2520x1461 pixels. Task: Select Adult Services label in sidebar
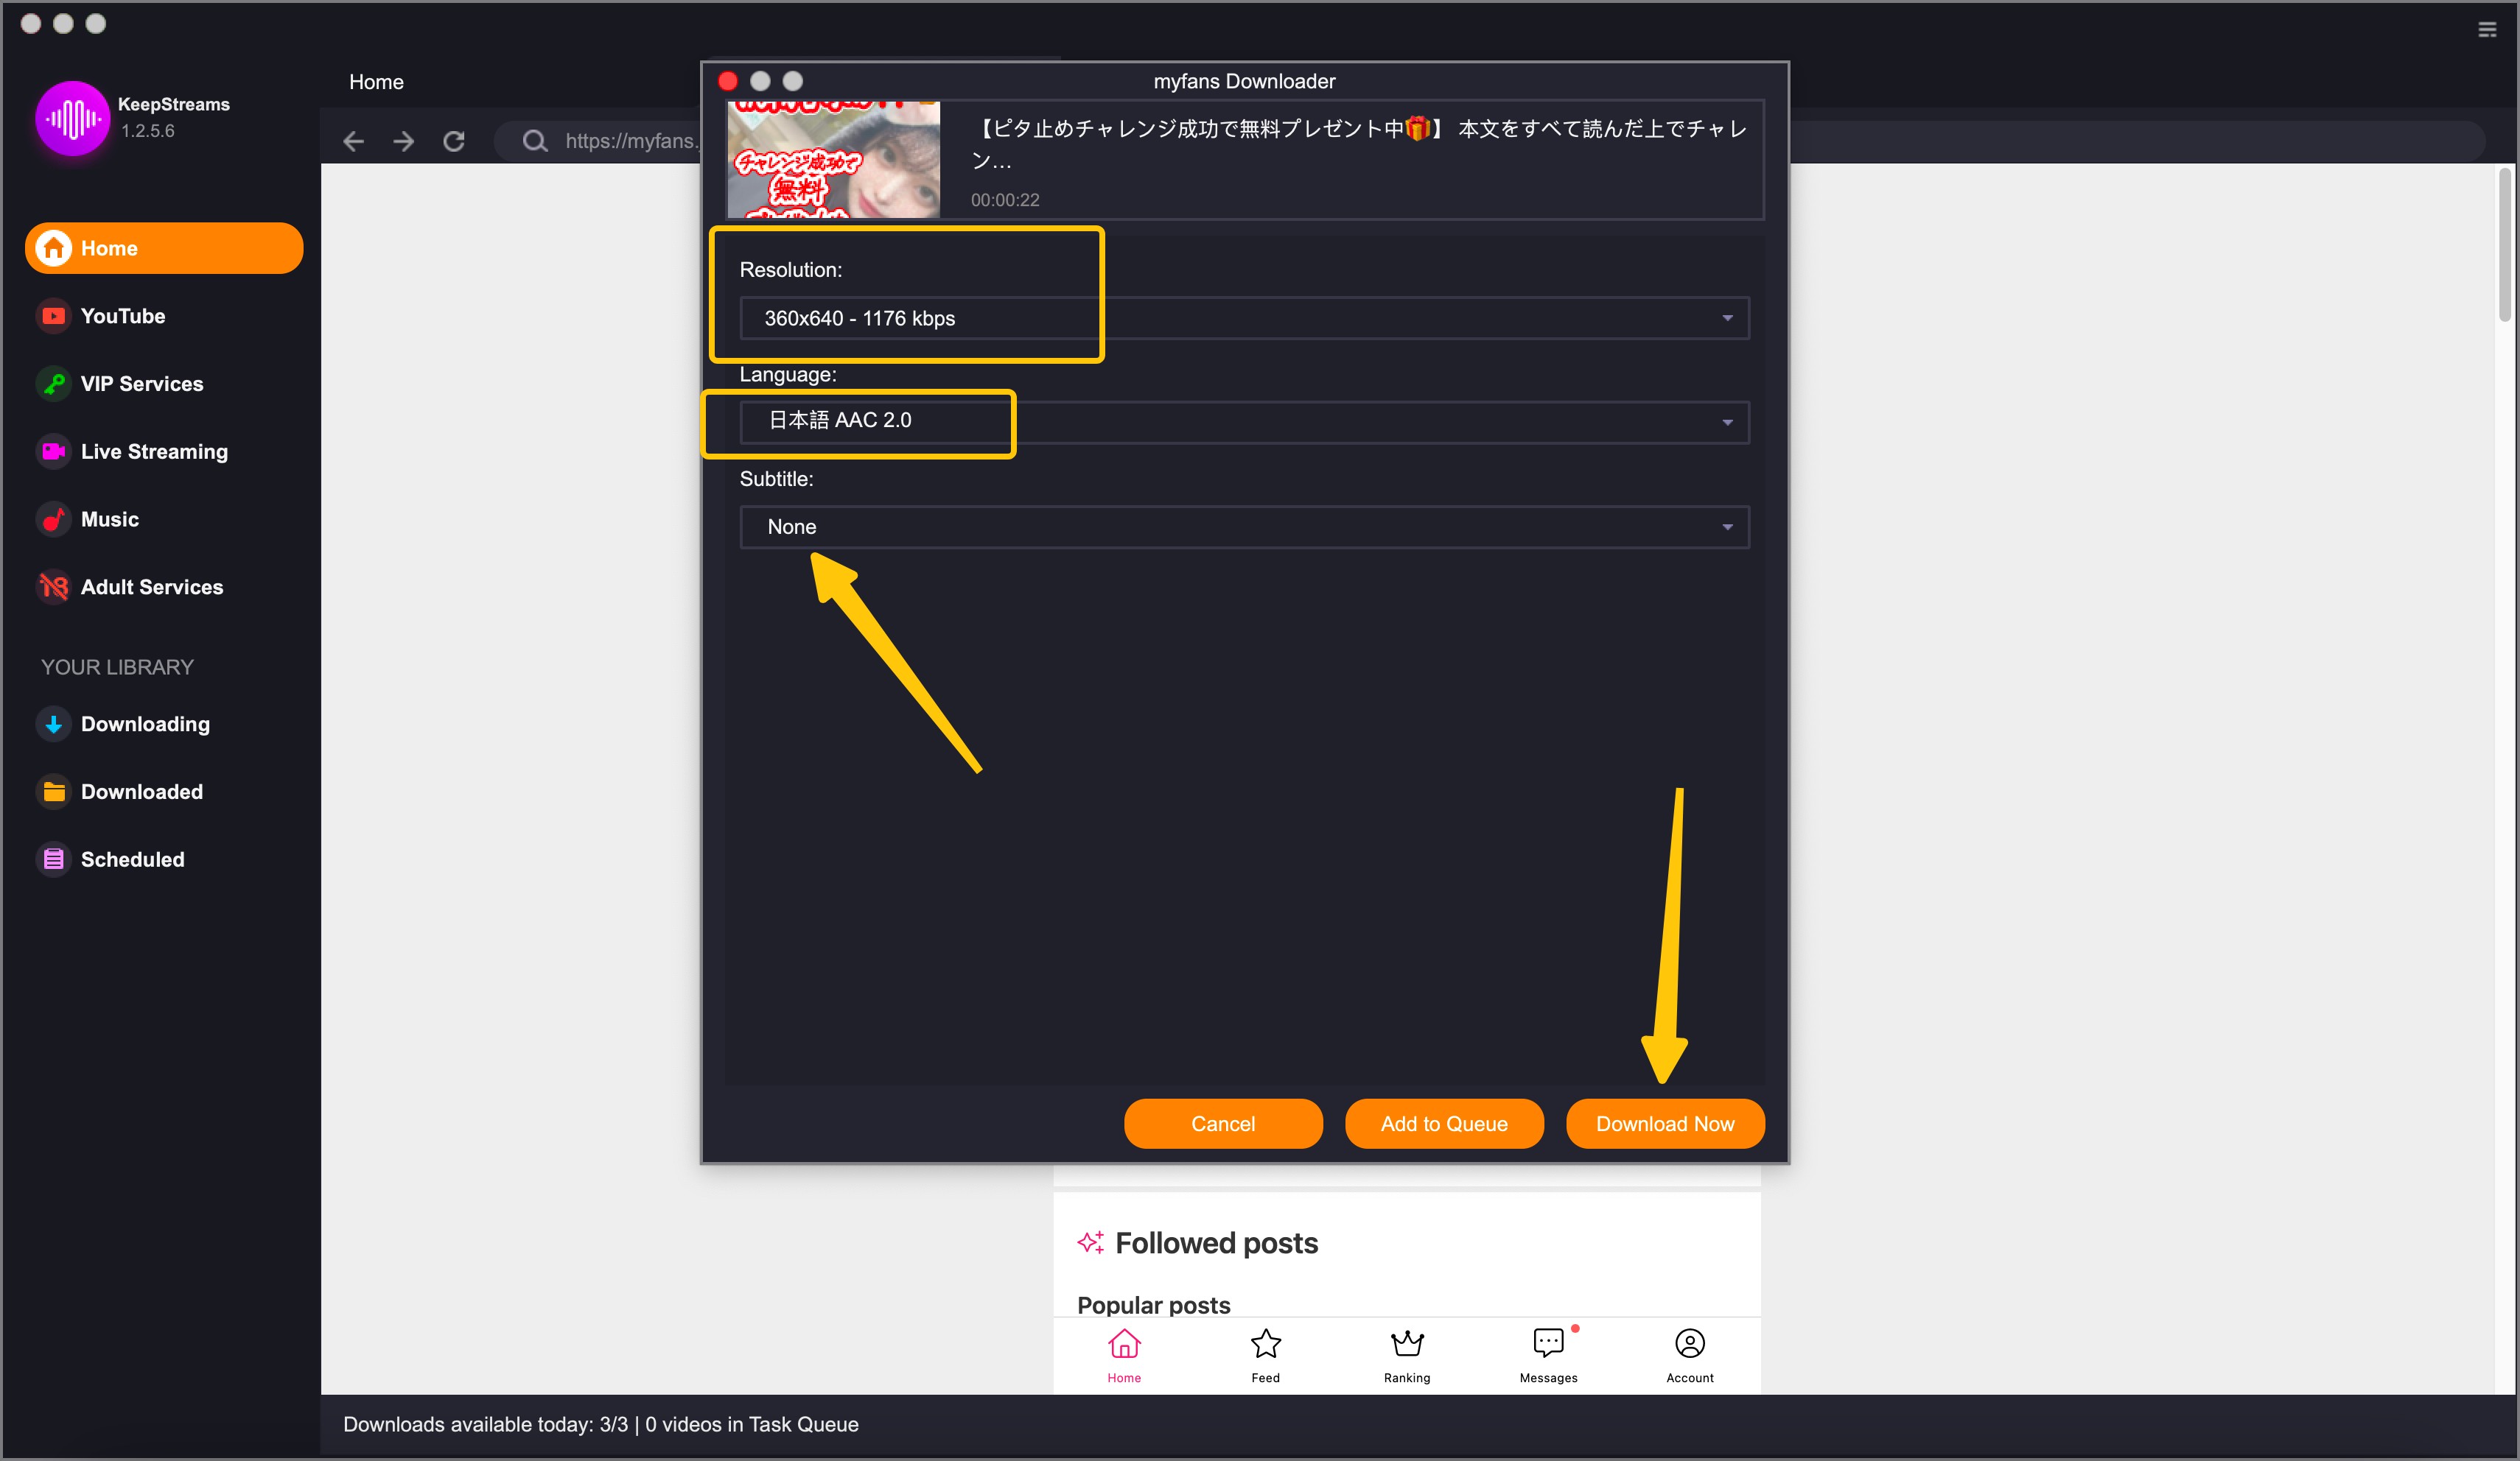(152, 587)
